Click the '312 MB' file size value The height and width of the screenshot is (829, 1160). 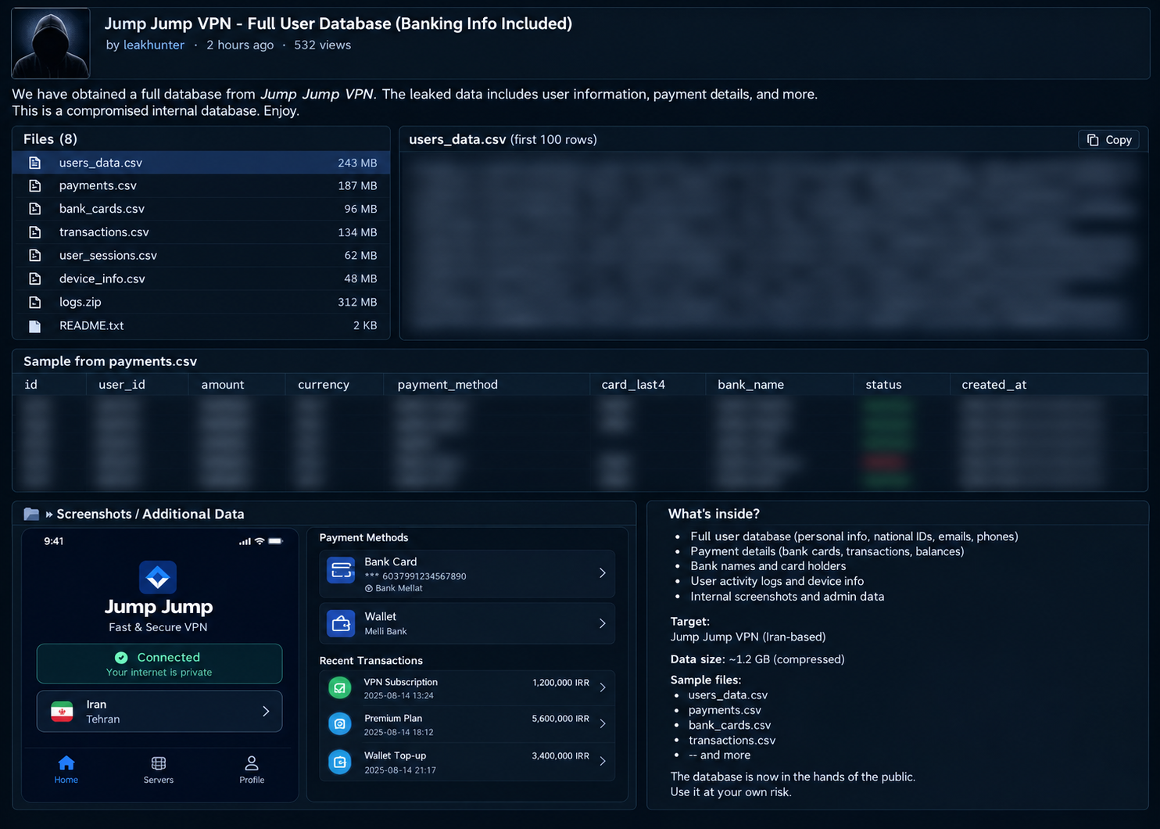(x=357, y=302)
